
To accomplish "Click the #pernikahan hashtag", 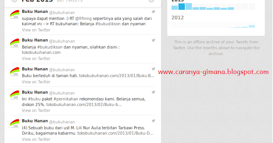I will [66, 99].
